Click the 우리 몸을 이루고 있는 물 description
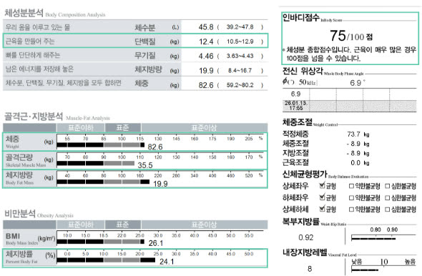The height and width of the screenshot is (276, 422). coord(38,27)
